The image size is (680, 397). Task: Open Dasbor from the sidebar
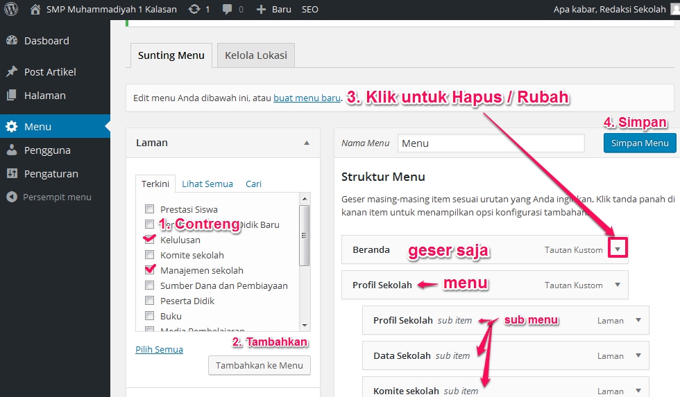pyautogui.click(x=46, y=41)
